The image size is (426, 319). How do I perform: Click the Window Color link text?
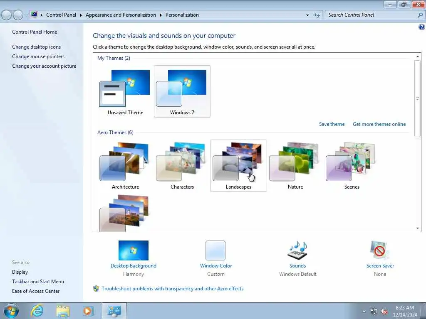coord(216,266)
